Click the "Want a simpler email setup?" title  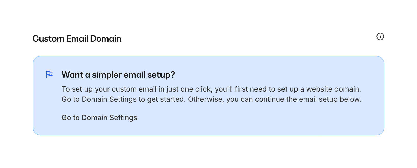[118, 75]
